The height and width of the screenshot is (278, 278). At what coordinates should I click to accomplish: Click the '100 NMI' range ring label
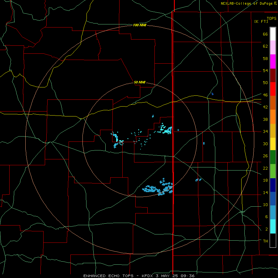click(140, 25)
